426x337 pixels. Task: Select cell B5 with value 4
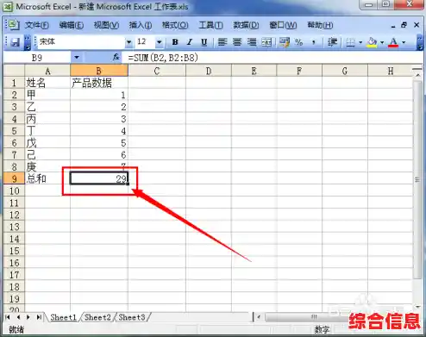[x=99, y=131]
